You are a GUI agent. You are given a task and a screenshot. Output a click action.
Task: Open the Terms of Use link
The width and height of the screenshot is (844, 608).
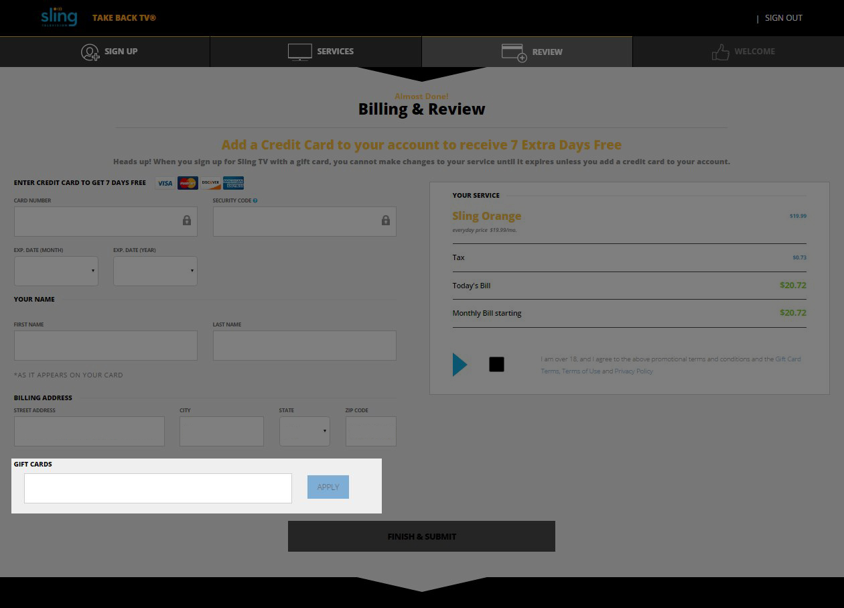581,371
